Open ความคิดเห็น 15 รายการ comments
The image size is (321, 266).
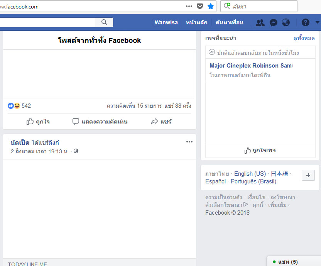[x=134, y=106]
